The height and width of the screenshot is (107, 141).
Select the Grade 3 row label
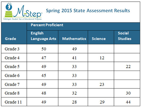click(12, 49)
